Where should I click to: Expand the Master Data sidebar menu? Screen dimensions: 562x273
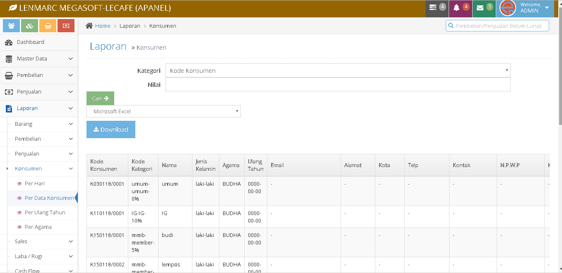click(39, 59)
